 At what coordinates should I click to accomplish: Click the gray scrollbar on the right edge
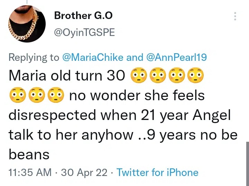pyautogui.click(x=247, y=162)
